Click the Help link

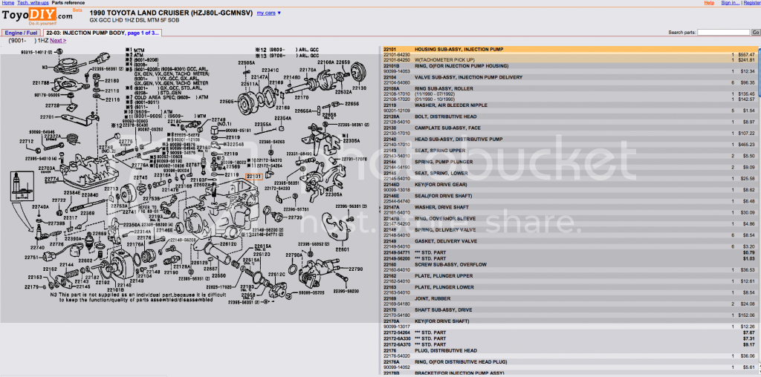point(709,3)
